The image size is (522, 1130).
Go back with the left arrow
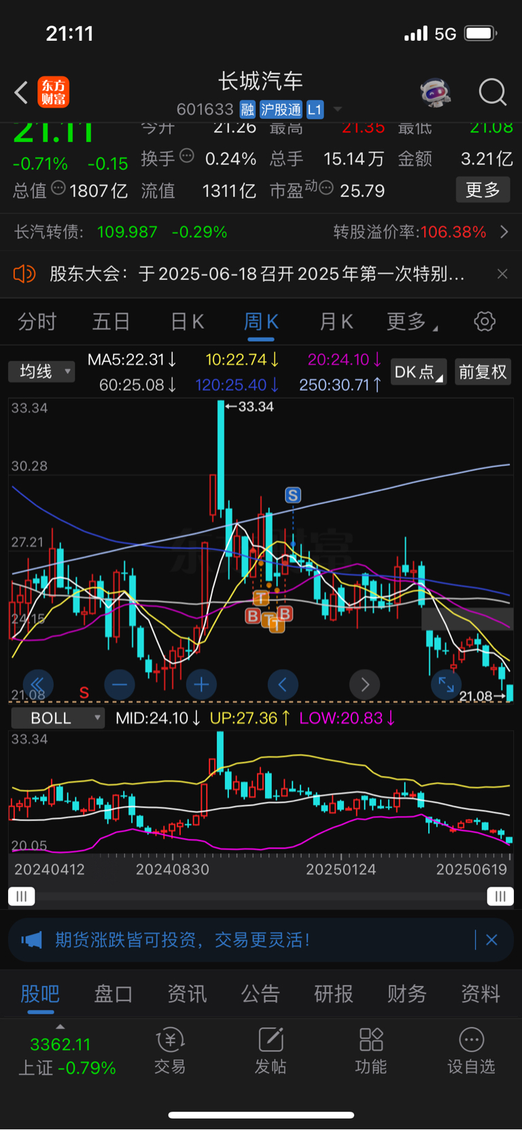point(21,92)
